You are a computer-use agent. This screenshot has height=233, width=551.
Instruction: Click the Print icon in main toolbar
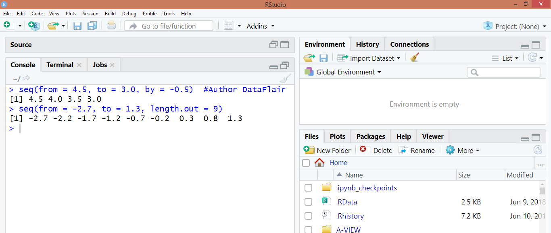click(111, 26)
